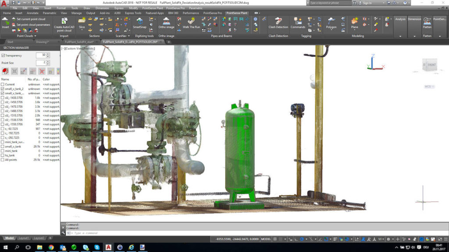The height and width of the screenshot is (252, 449).
Task: Open the Clash Detection tool
Action: (278, 23)
